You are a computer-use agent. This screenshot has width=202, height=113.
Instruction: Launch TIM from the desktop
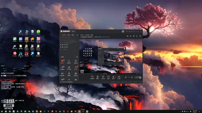pos(33,54)
